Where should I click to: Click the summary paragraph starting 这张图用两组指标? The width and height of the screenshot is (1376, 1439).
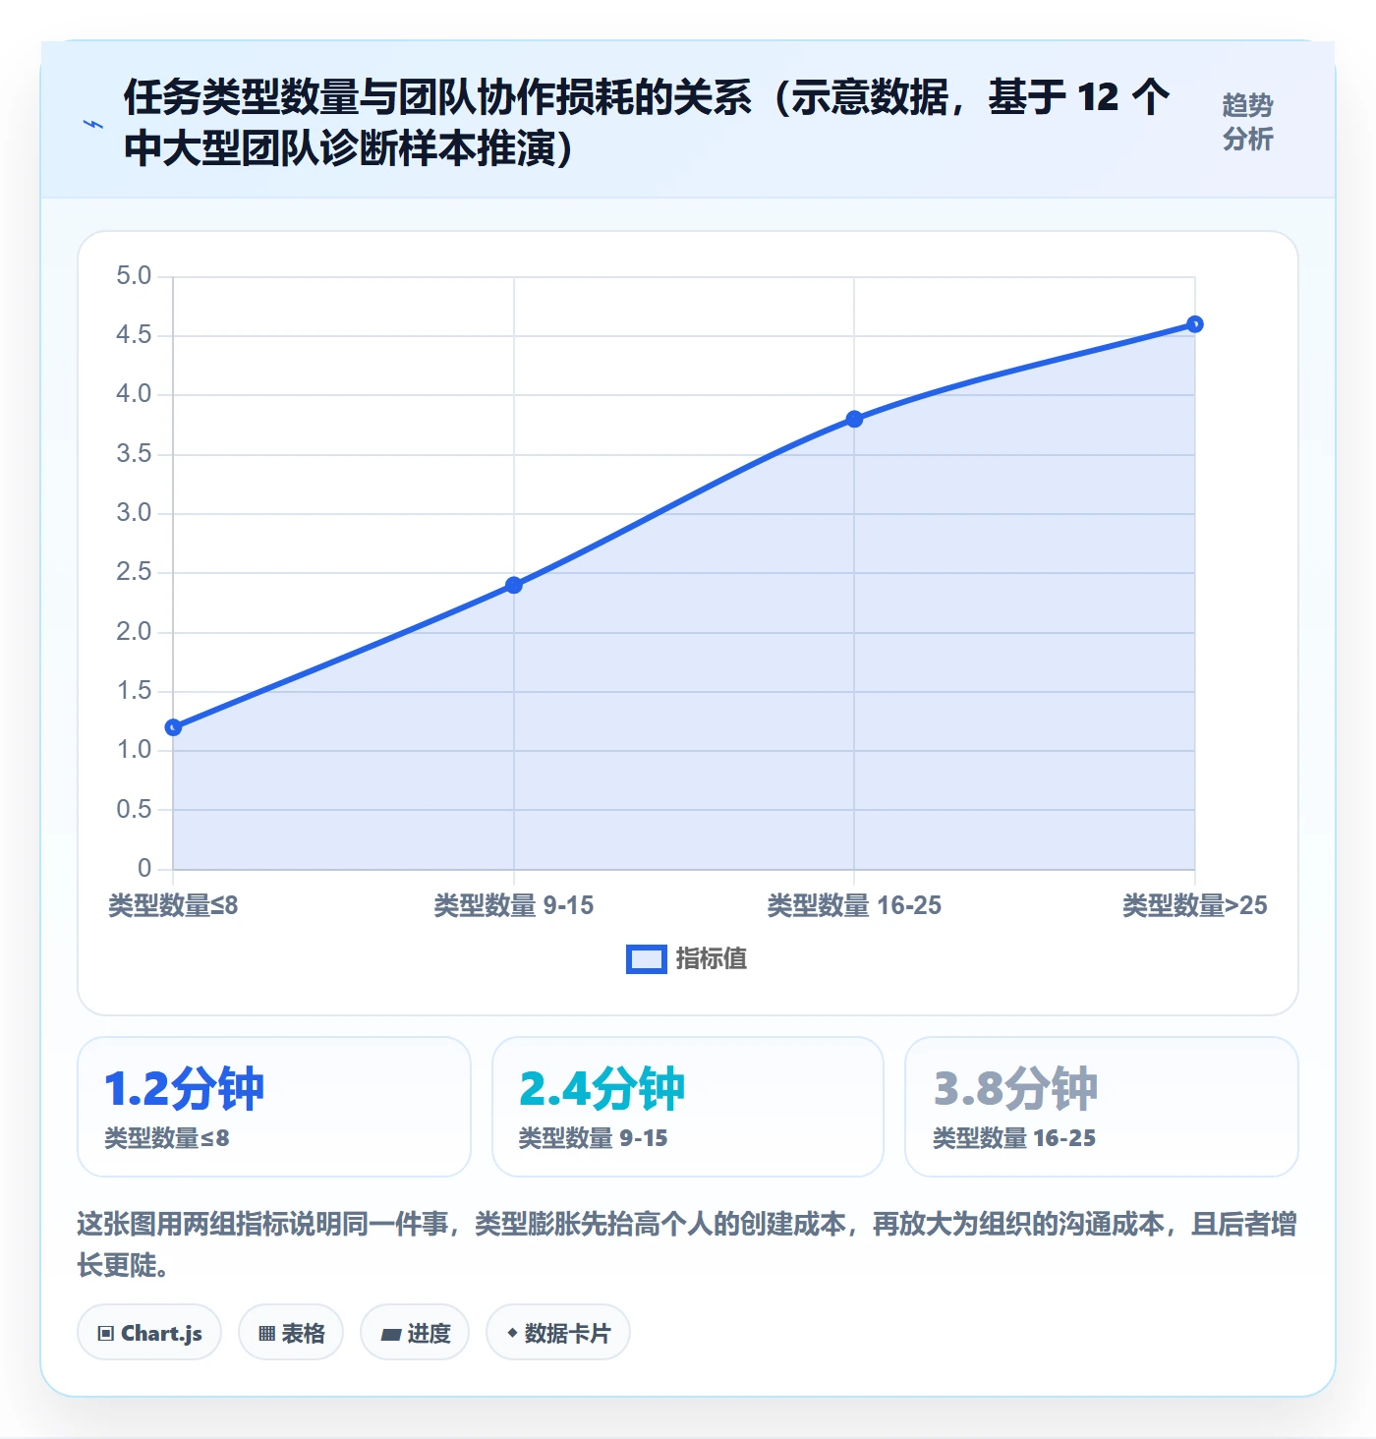click(687, 1244)
